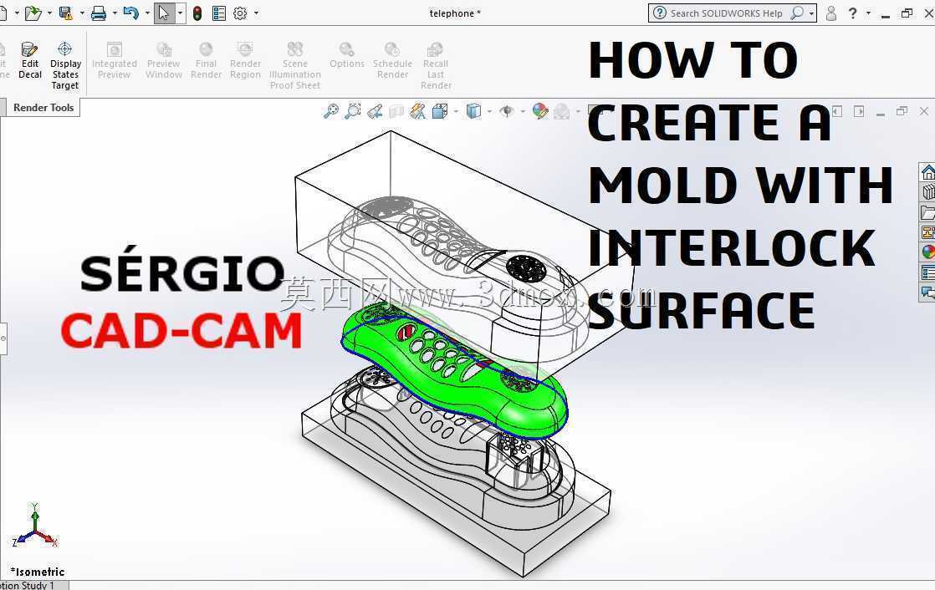Expand the Open dropdown arrow

[x=49, y=13]
